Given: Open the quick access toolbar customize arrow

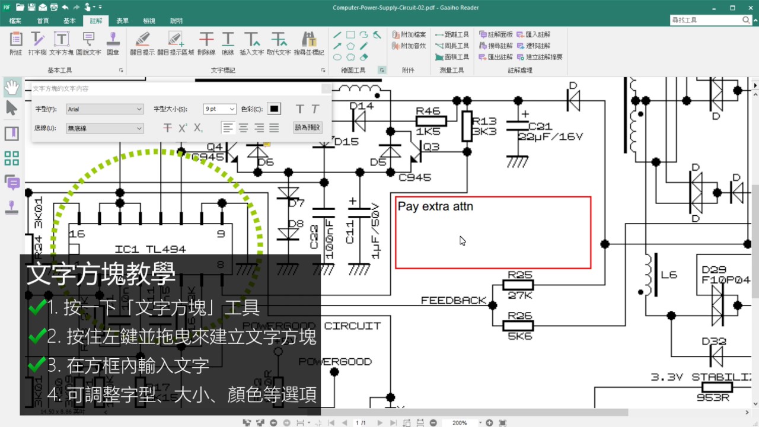Looking at the screenshot, I should coord(100,8).
